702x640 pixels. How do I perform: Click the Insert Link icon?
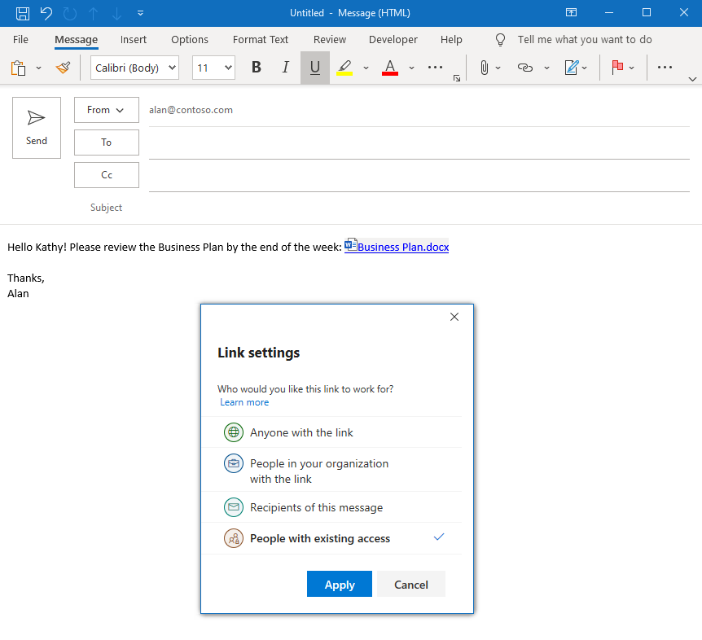[524, 68]
